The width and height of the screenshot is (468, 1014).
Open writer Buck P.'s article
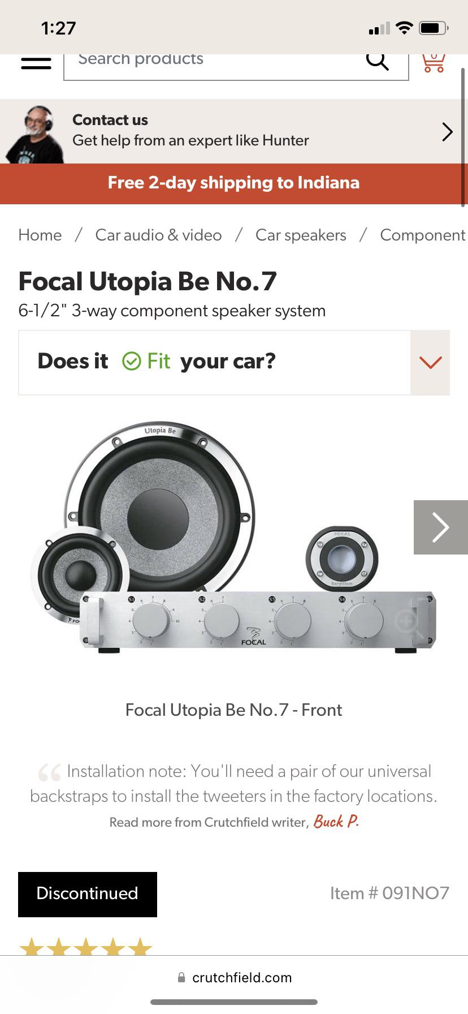pyautogui.click(x=335, y=821)
